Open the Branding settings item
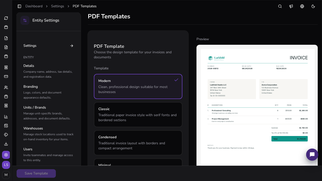 point(49,92)
